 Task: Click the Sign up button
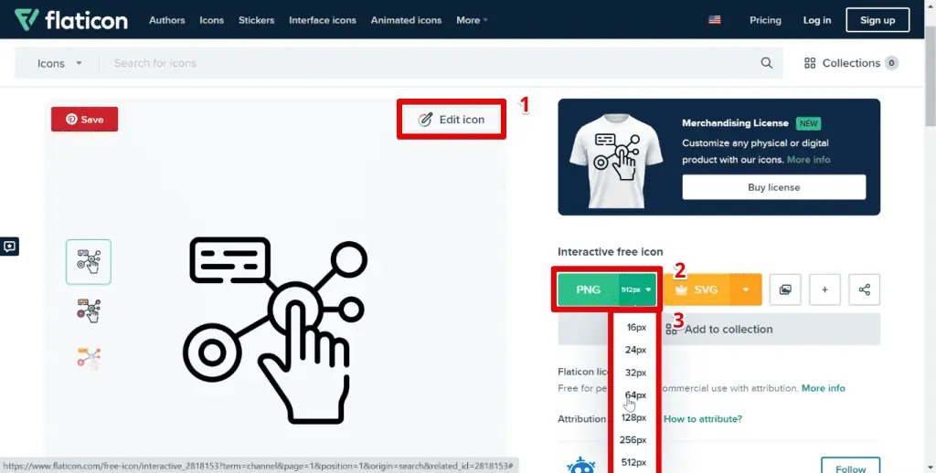(877, 20)
